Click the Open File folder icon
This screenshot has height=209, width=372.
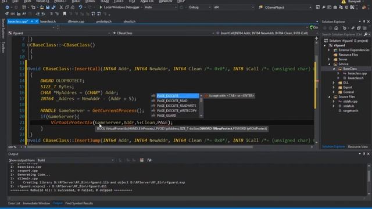[x=42, y=8]
